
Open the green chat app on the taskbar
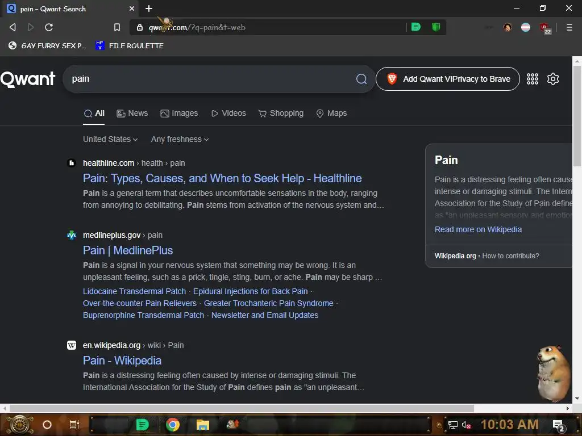(142, 425)
